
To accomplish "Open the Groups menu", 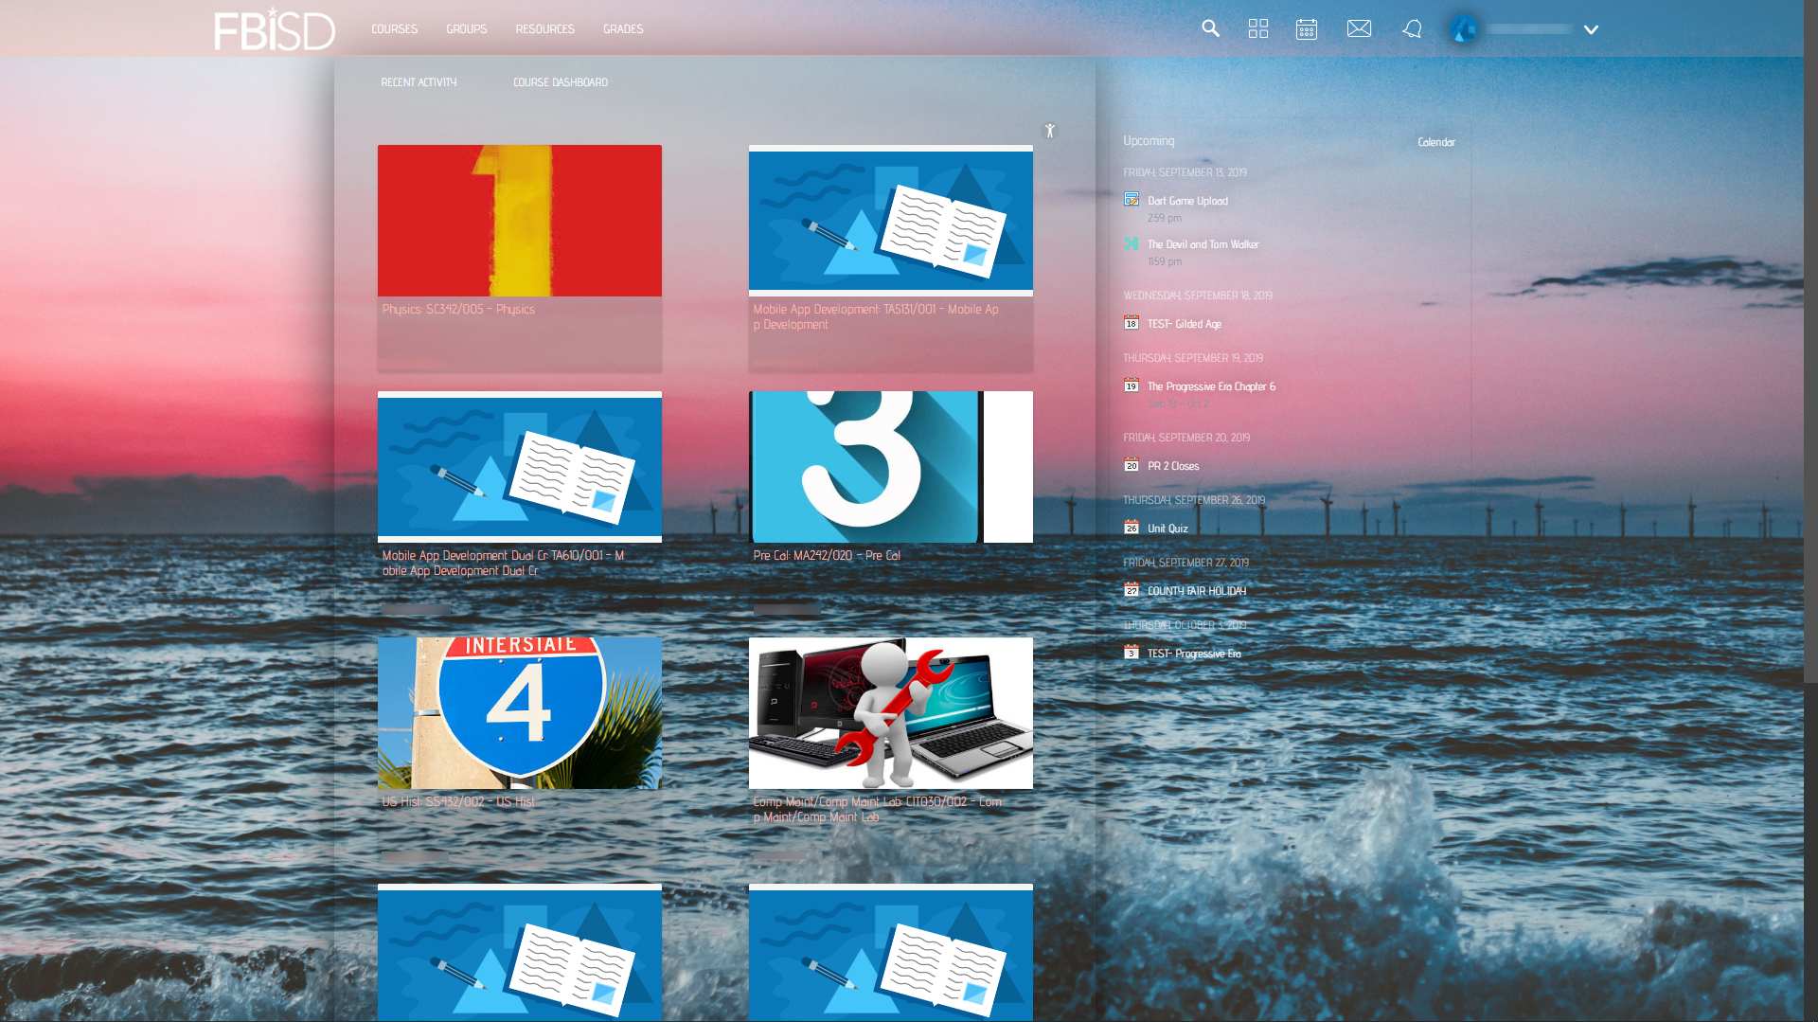I will click(x=467, y=29).
